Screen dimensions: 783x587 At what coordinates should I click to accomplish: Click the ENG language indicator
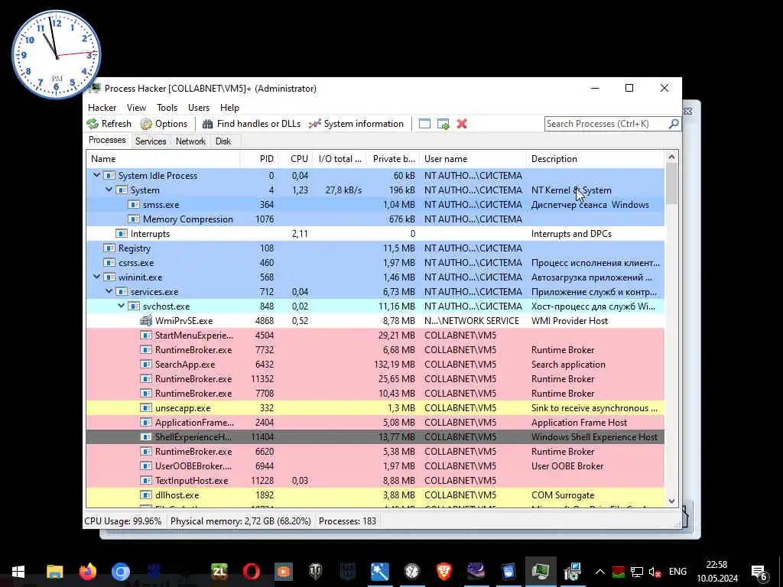(677, 572)
